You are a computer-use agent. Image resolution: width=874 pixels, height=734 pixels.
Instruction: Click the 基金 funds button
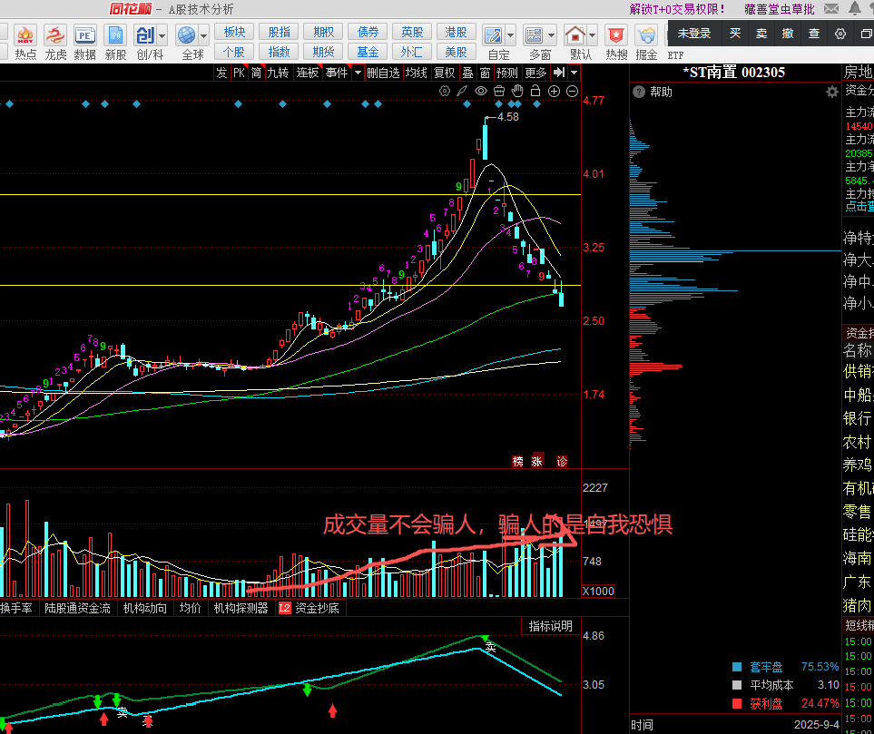tap(368, 52)
